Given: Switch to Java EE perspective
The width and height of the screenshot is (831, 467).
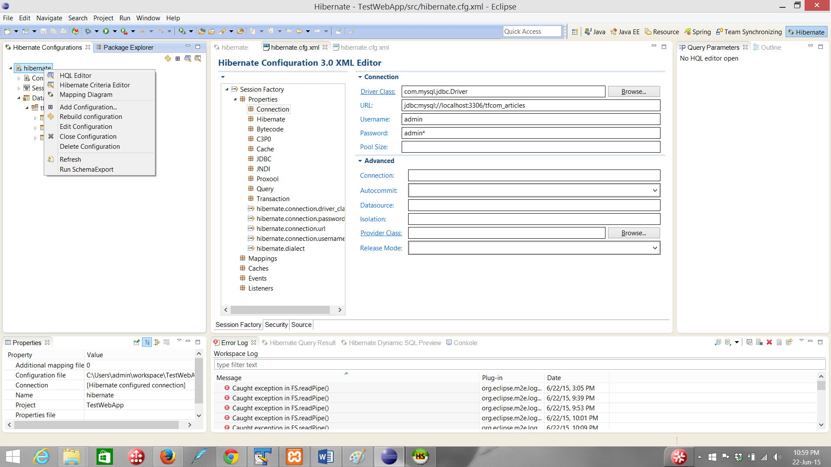Looking at the screenshot, I should (625, 32).
